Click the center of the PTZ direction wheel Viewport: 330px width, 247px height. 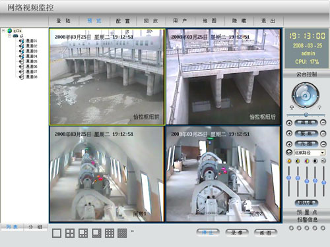306,96
